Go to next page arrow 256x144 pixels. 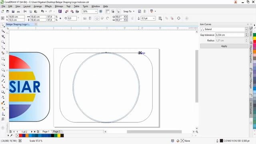click(32, 132)
